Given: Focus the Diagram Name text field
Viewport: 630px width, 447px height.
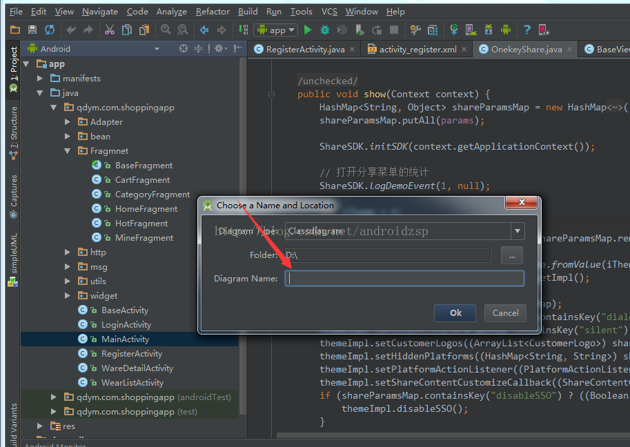Looking at the screenshot, I should click(x=404, y=278).
